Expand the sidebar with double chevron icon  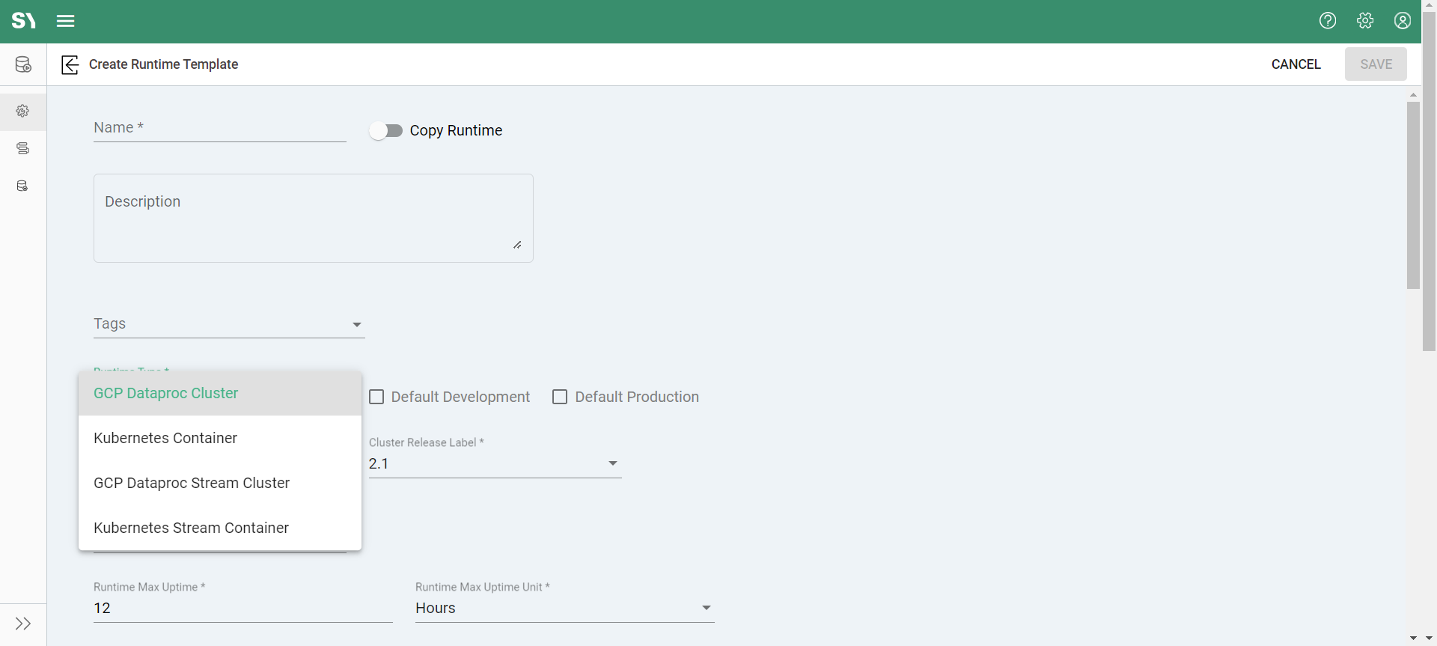click(x=23, y=624)
